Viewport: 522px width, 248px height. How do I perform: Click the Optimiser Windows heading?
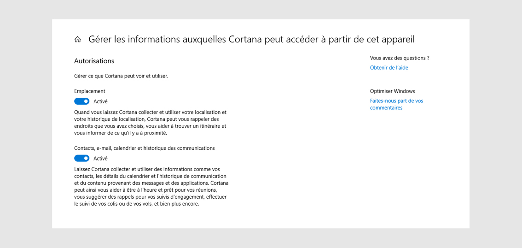click(393, 91)
